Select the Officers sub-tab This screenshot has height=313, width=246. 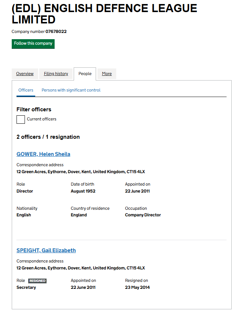[x=26, y=90]
